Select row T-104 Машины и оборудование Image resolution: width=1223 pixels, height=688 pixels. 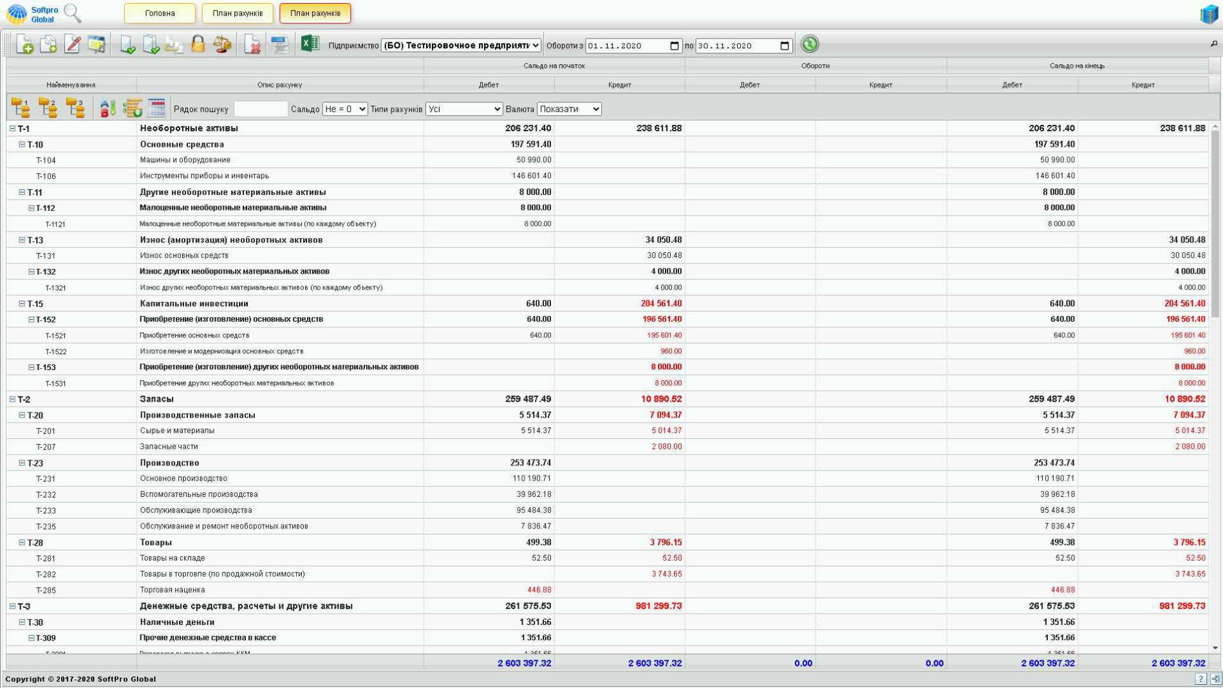pos(608,160)
